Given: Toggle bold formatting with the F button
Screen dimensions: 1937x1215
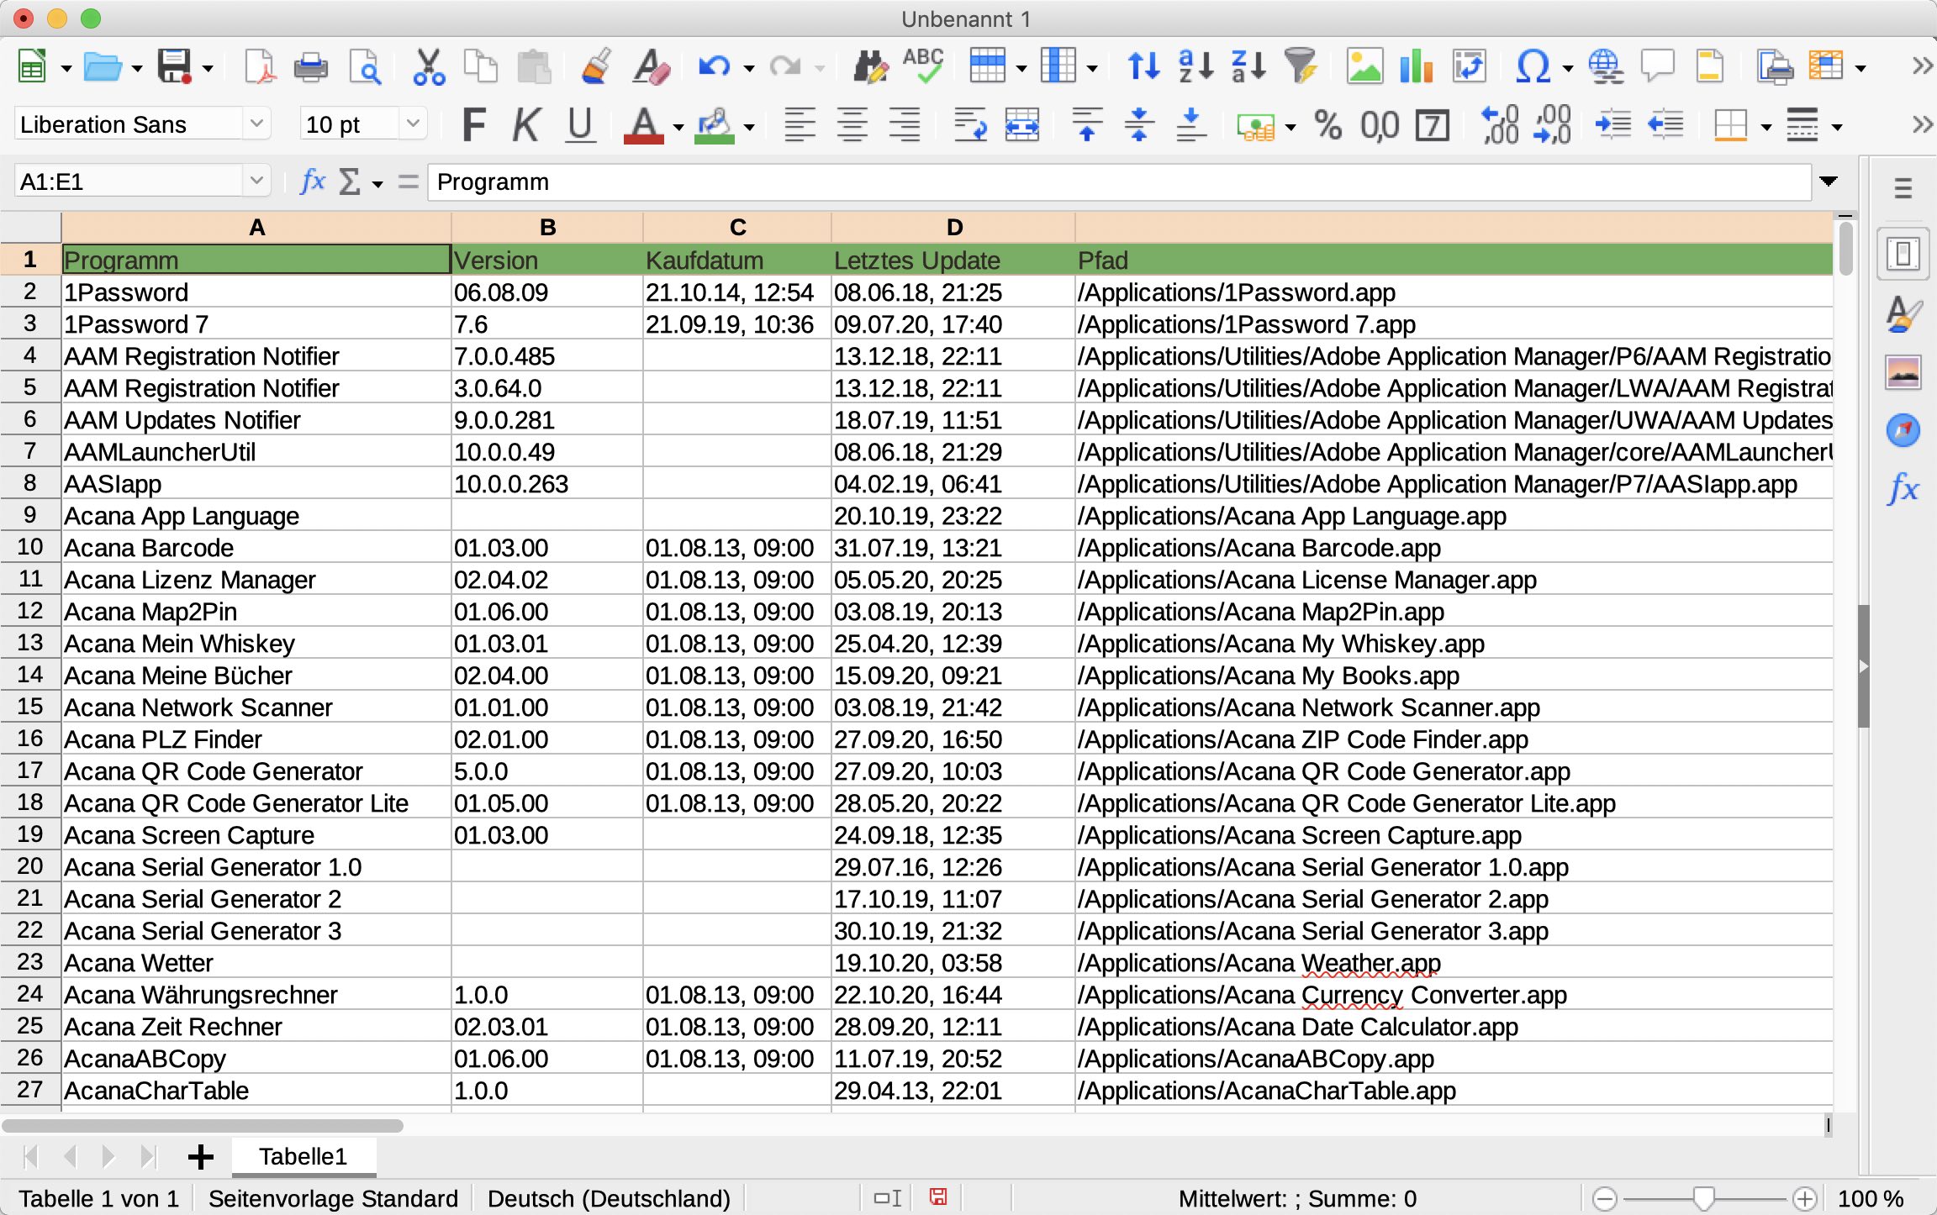Looking at the screenshot, I should pyautogui.click(x=474, y=125).
